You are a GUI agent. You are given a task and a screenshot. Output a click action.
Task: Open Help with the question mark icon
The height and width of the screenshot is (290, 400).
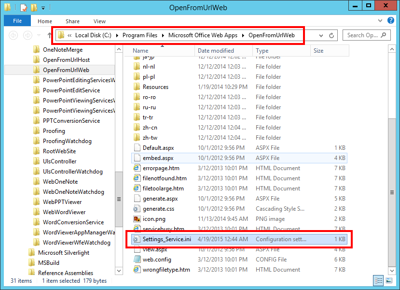pyautogui.click(x=390, y=20)
